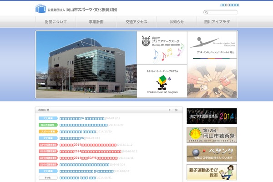
Task: Open the その他 news dated 2014/08/31
Action: click(x=78, y=178)
